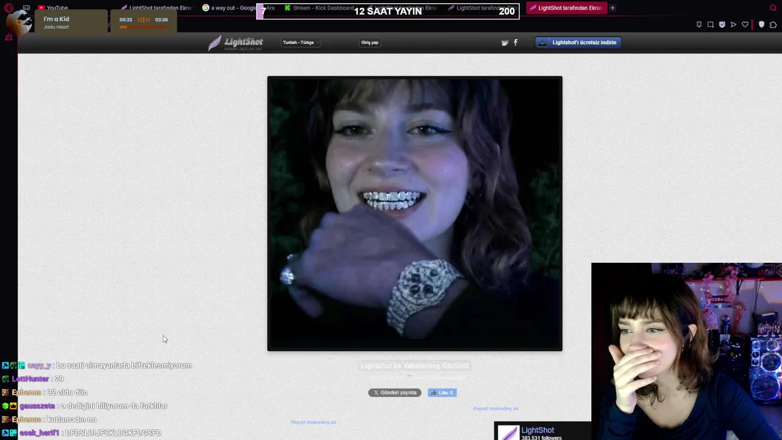Click the 12 SAAT YAYIN progress overlay
Viewport: 782px width, 440px height.
click(x=388, y=11)
